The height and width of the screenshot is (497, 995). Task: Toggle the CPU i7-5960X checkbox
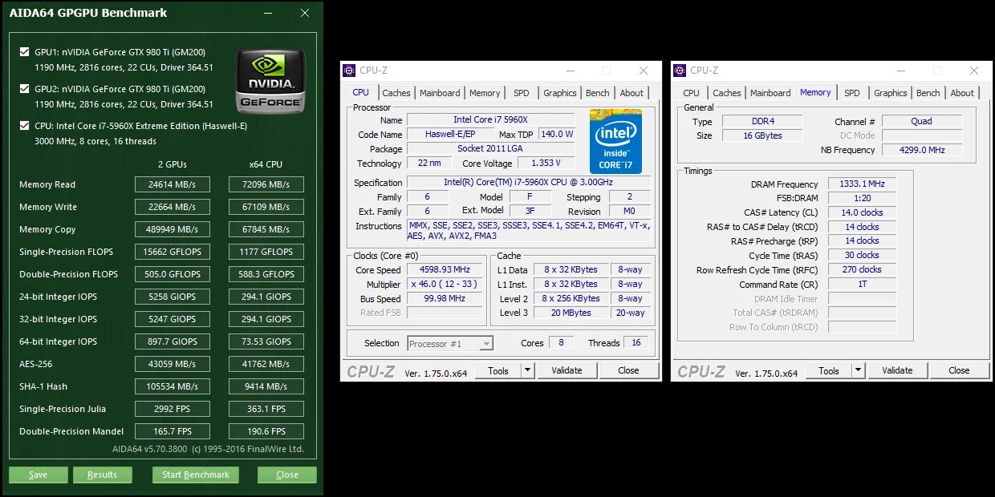(x=25, y=126)
